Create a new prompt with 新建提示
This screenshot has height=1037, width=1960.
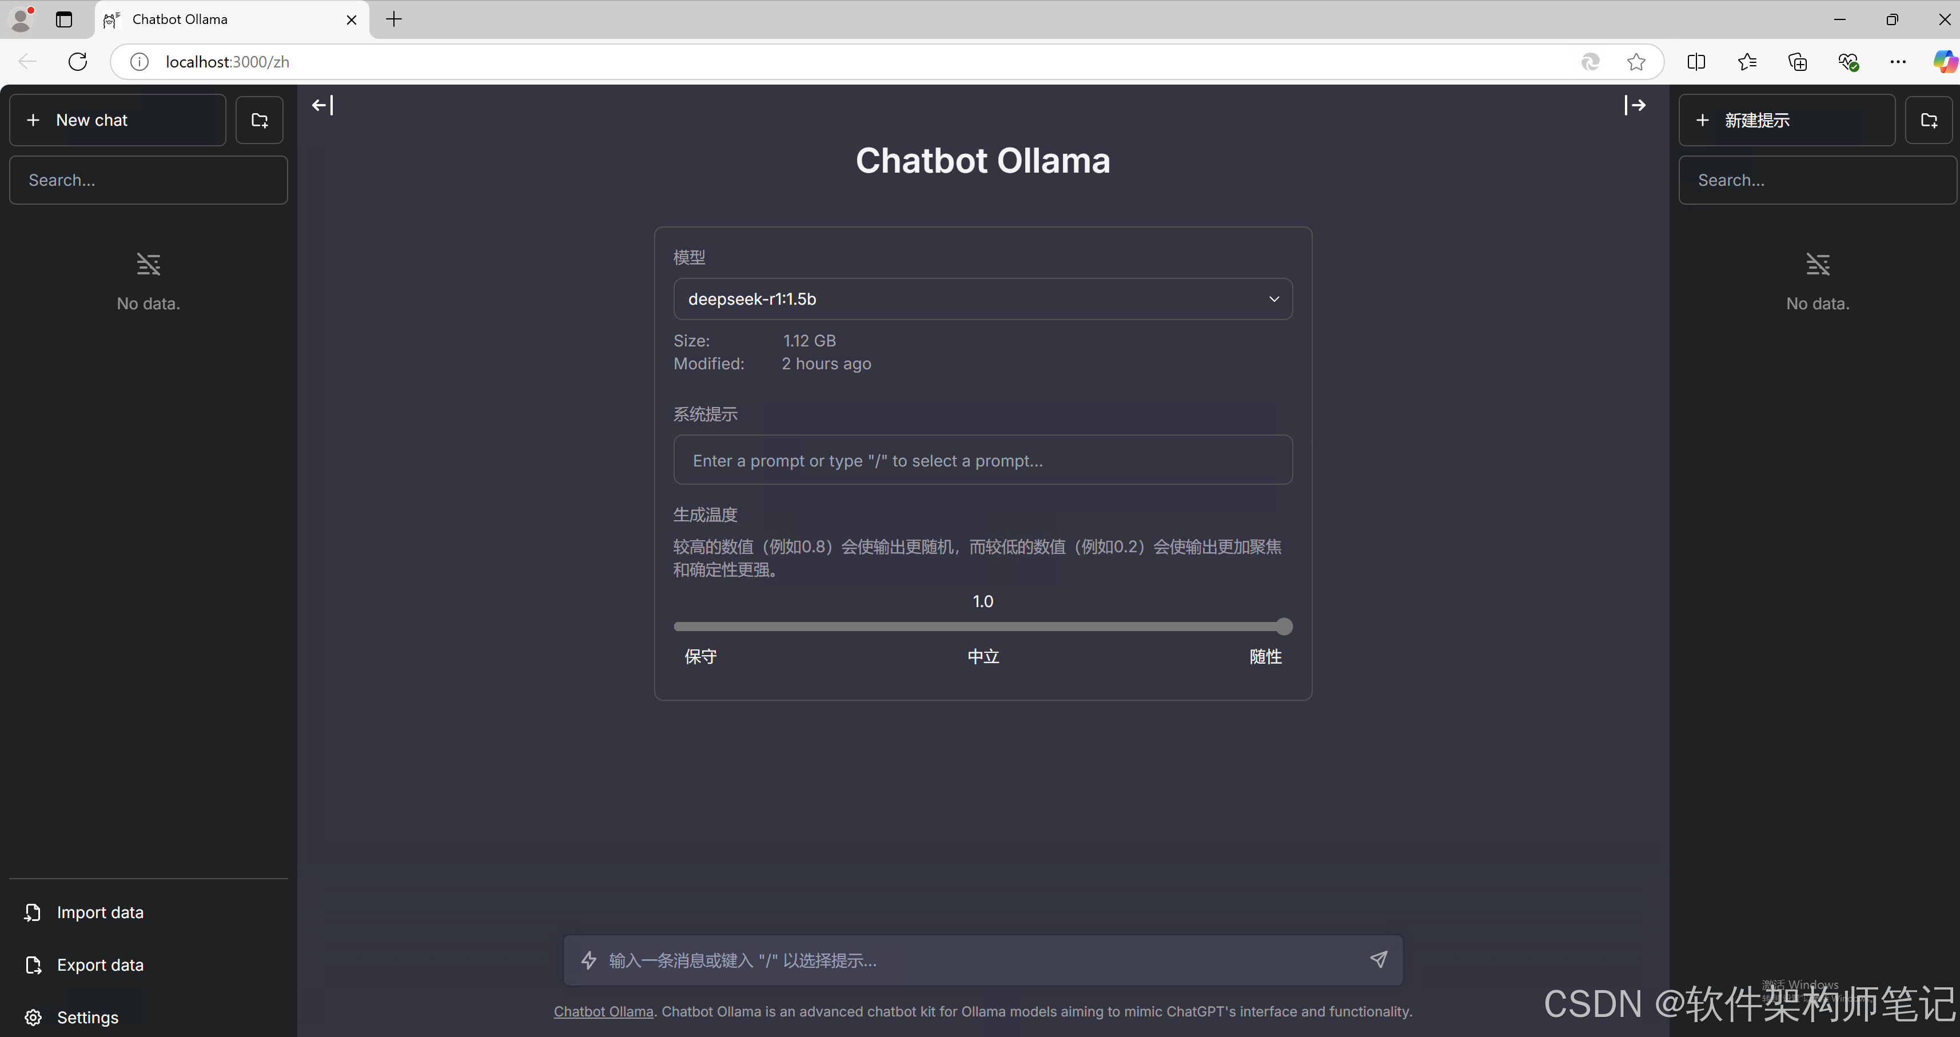click(x=1786, y=120)
